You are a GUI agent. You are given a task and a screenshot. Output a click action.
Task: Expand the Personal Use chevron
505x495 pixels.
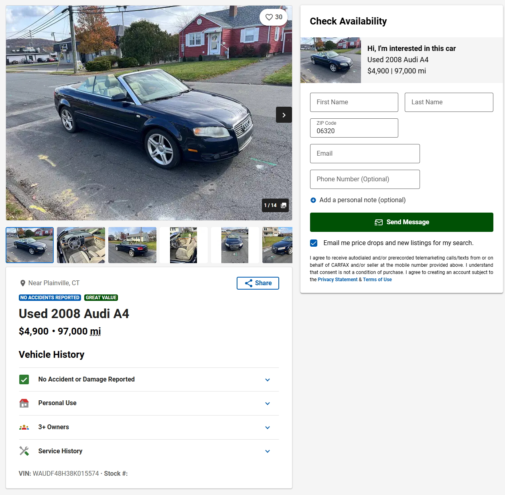click(x=268, y=404)
